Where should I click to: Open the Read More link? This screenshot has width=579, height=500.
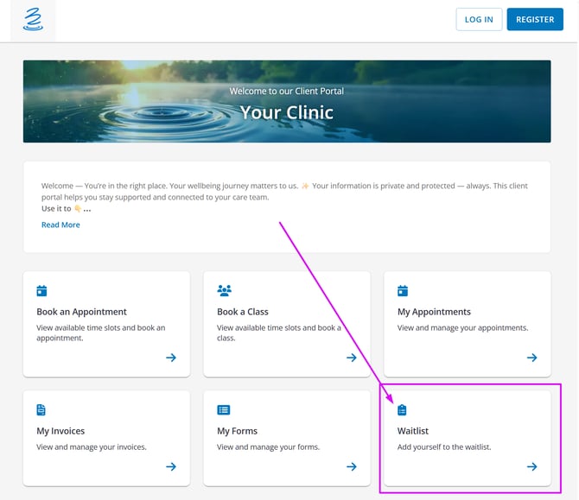coord(60,225)
